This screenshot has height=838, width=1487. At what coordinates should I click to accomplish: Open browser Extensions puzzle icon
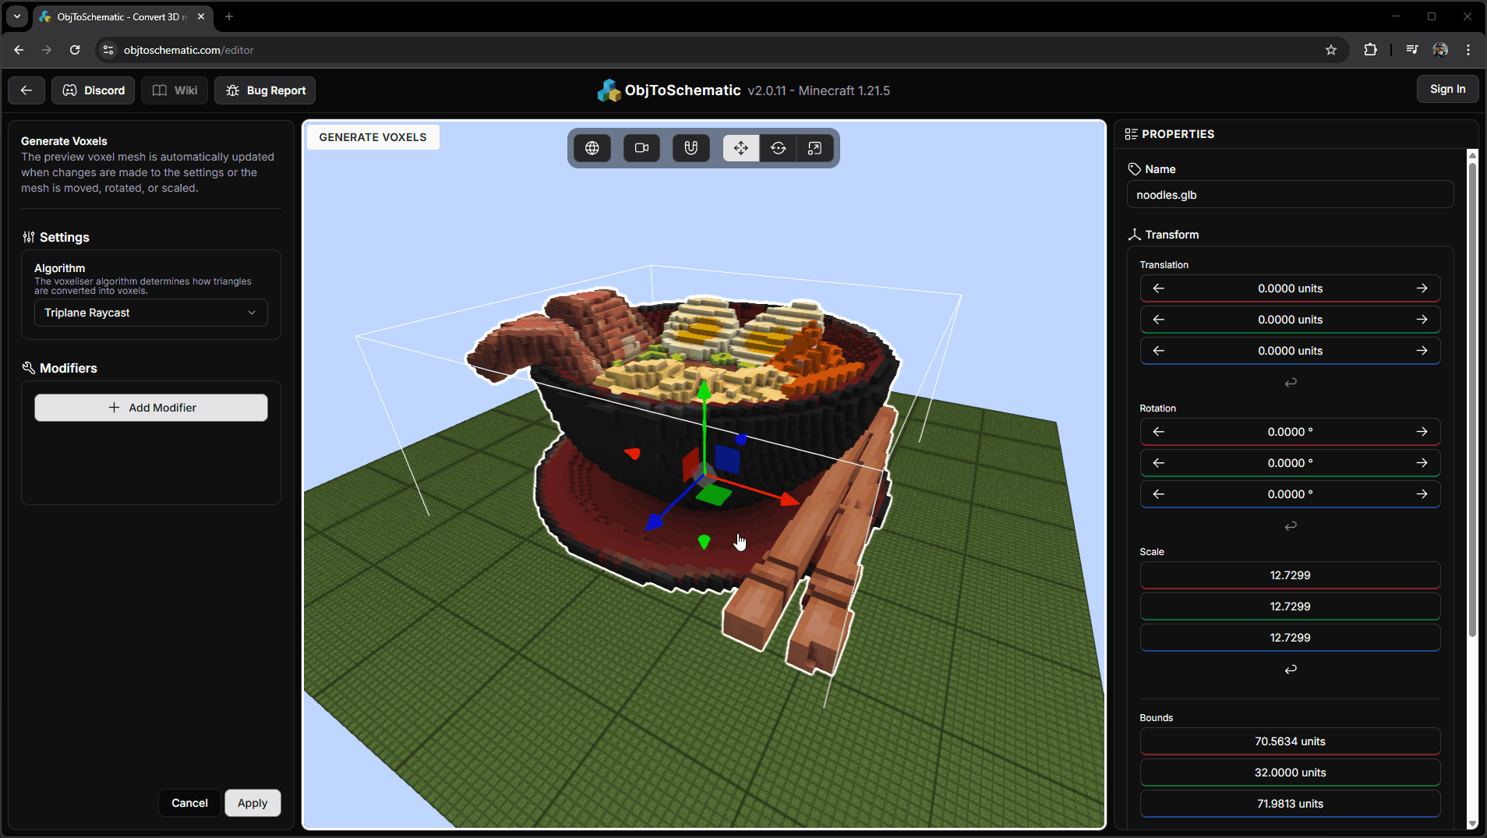click(x=1370, y=50)
